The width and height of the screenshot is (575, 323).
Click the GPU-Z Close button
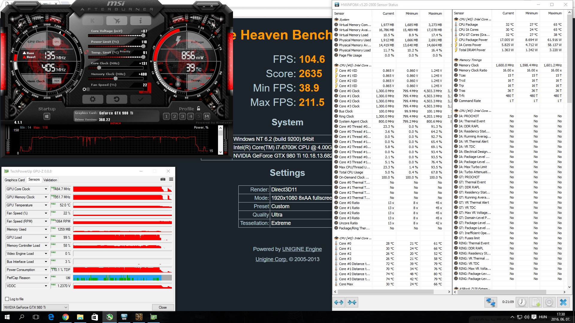click(x=163, y=307)
